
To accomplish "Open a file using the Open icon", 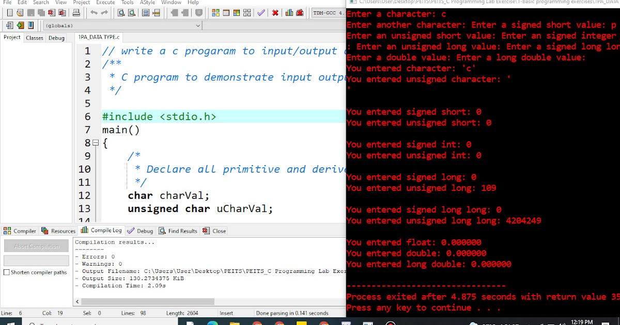I will pos(21,13).
